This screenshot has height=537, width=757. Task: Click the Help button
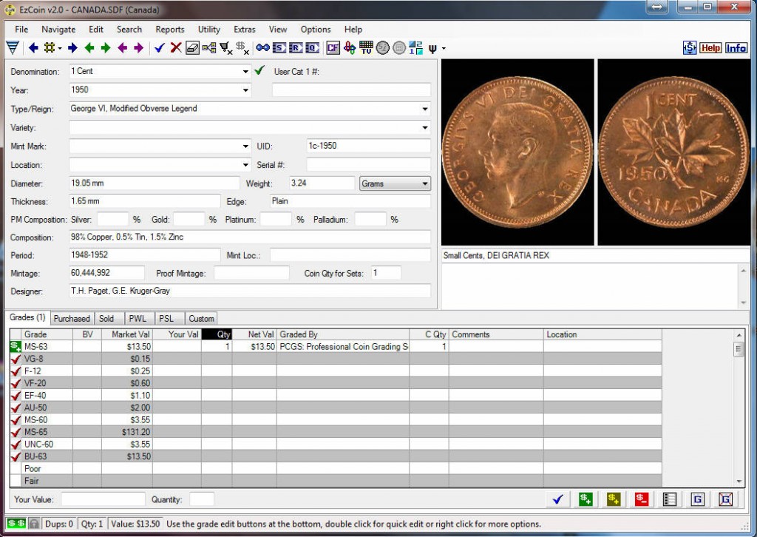[710, 48]
